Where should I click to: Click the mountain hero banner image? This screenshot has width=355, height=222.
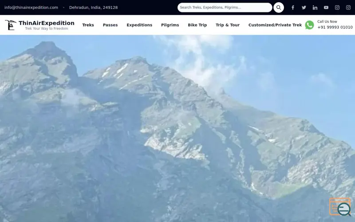click(x=177, y=128)
